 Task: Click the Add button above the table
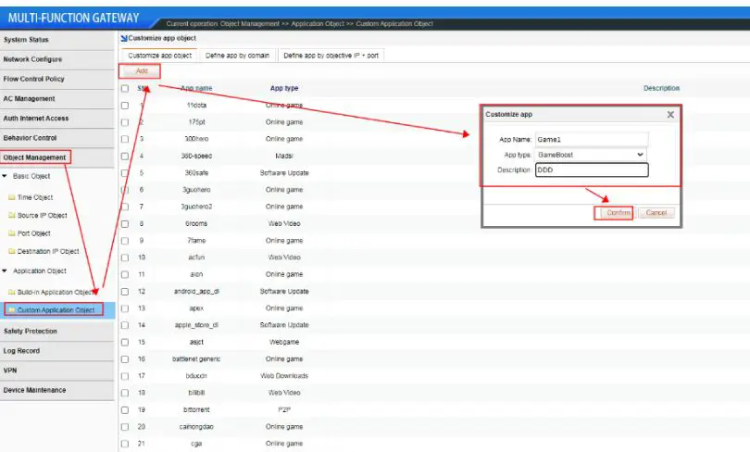tap(140, 70)
